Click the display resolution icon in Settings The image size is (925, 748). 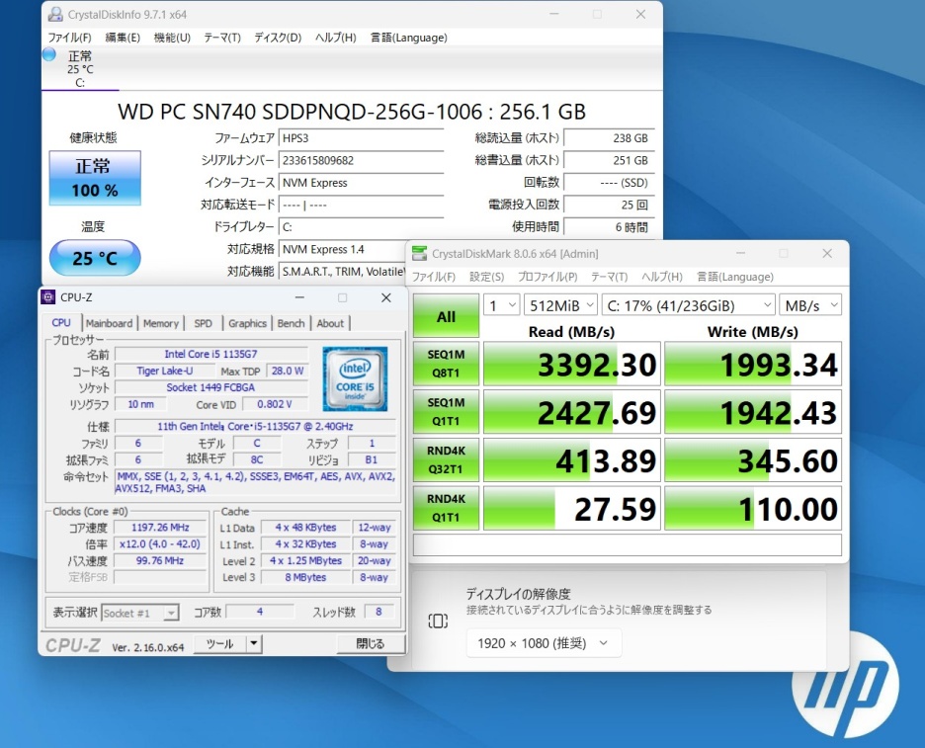click(x=438, y=621)
